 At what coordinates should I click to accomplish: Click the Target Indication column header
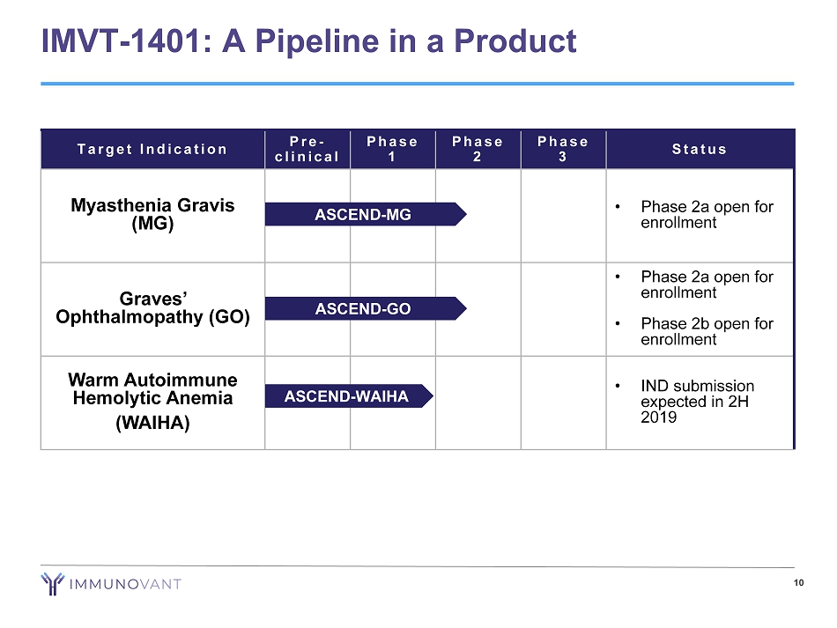152,149
